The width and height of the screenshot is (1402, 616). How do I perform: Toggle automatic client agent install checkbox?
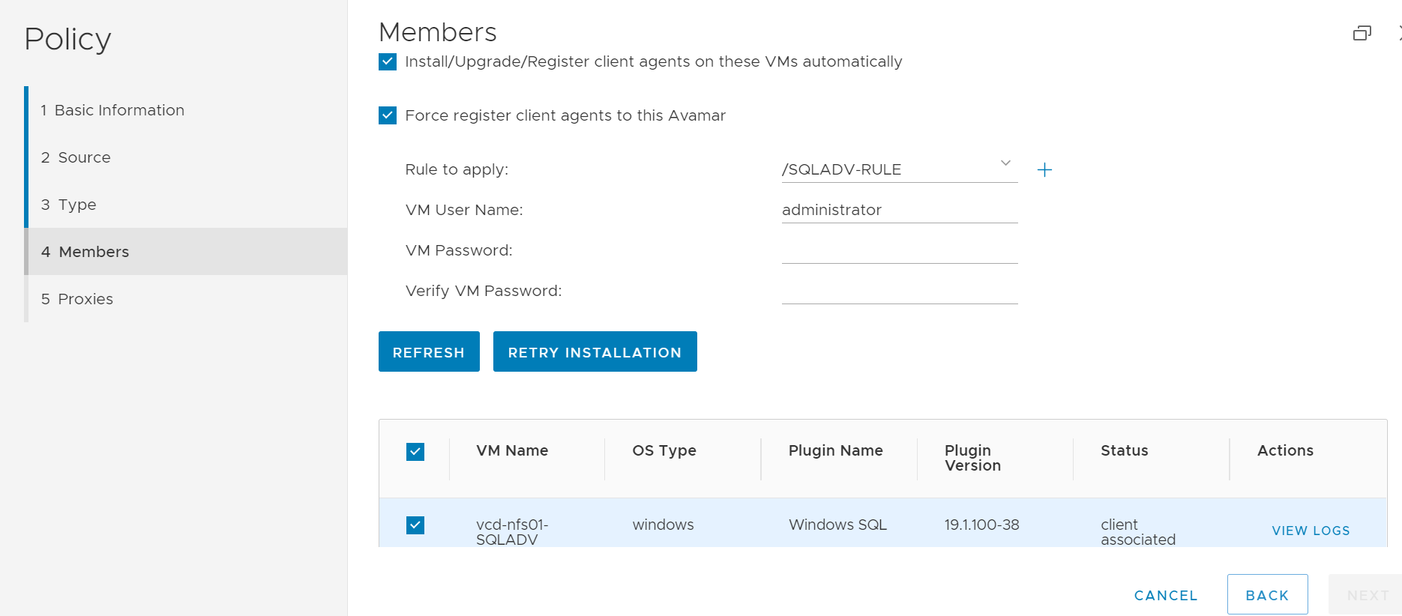coord(388,61)
